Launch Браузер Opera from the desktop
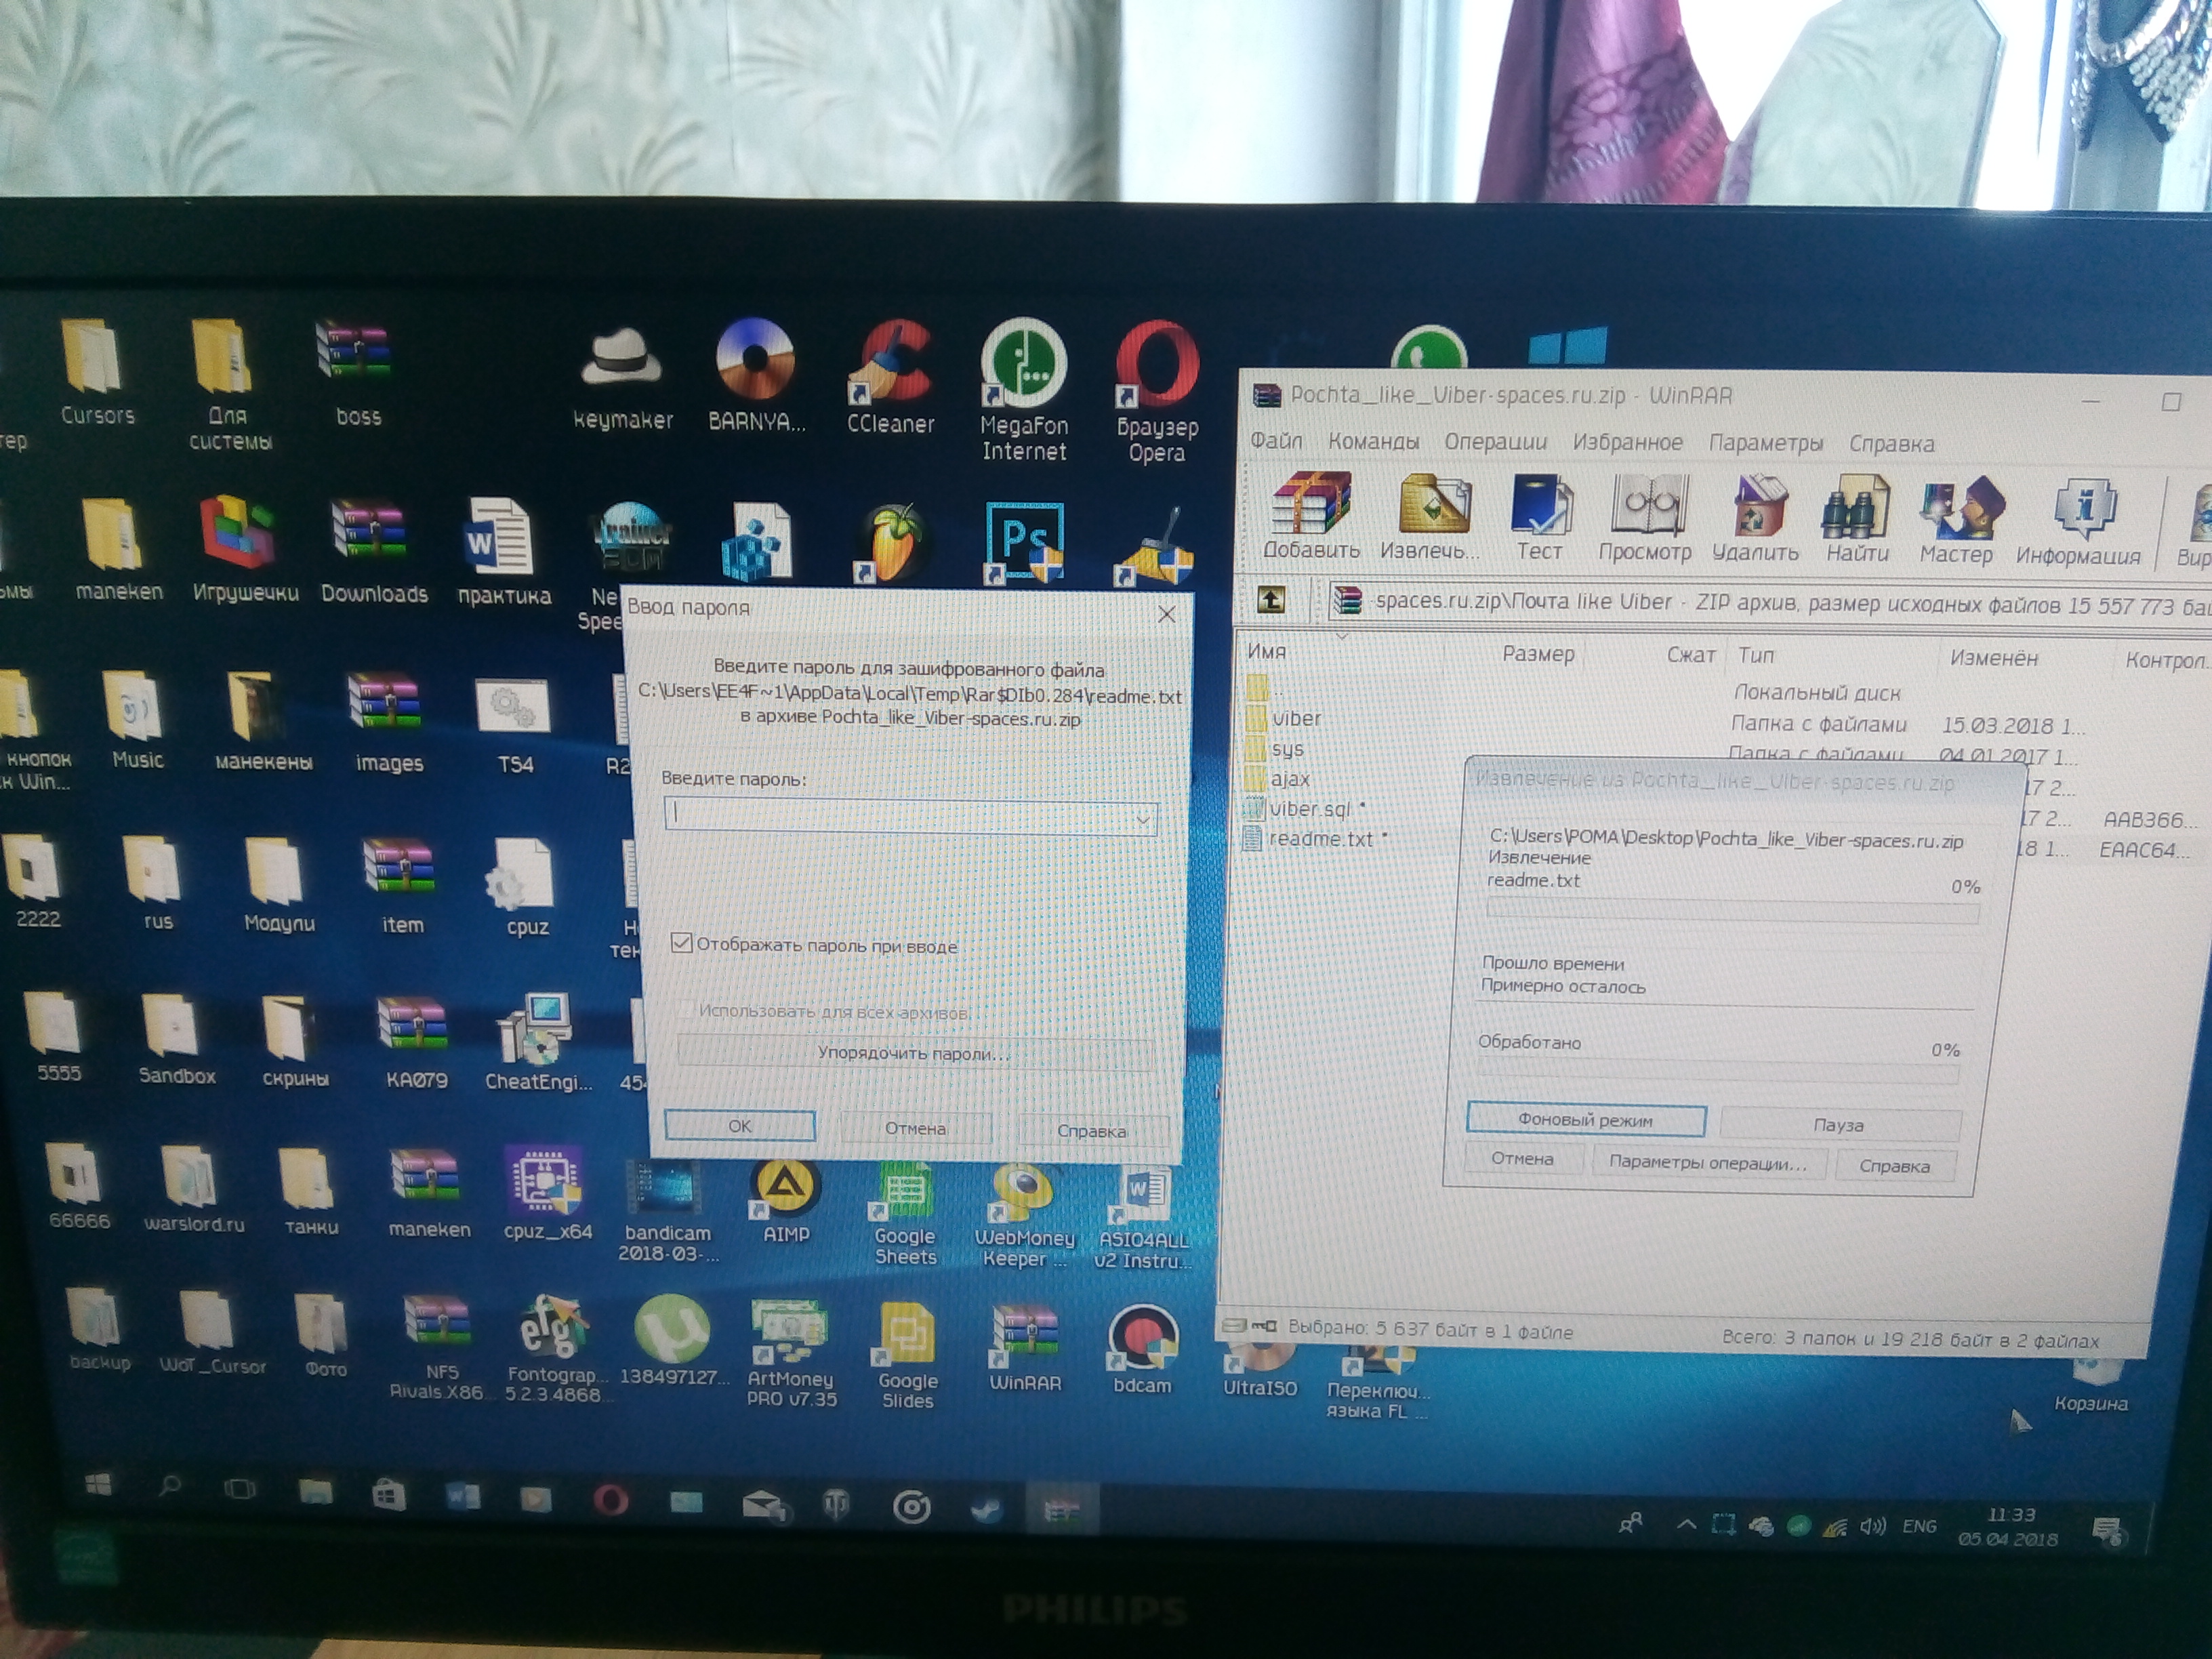Image resolution: width=2212 pixels, height=1659 pixels. point(1157,393)
